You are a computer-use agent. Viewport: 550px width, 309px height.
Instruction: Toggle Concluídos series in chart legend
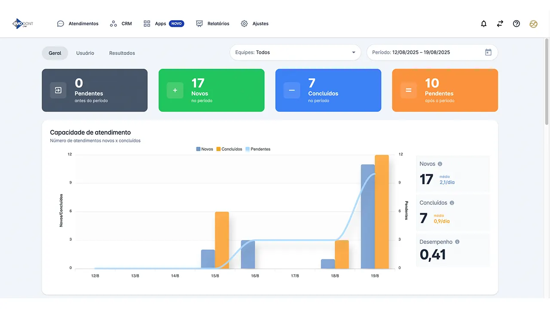point(229,149)
